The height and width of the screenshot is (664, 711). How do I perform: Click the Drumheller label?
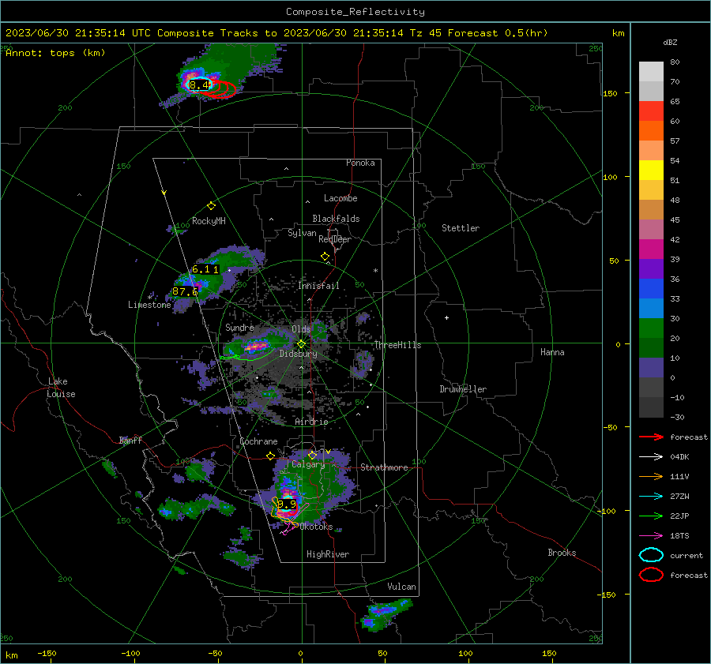pos(463,389)
